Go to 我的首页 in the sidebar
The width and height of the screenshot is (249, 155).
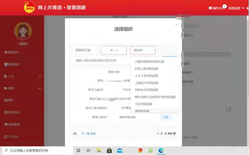click(12, 53)
